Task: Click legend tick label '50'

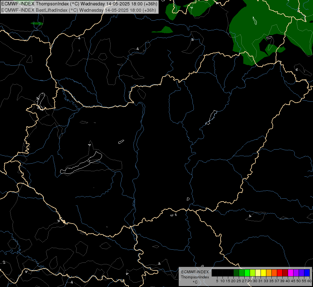Action: [299, 281]
